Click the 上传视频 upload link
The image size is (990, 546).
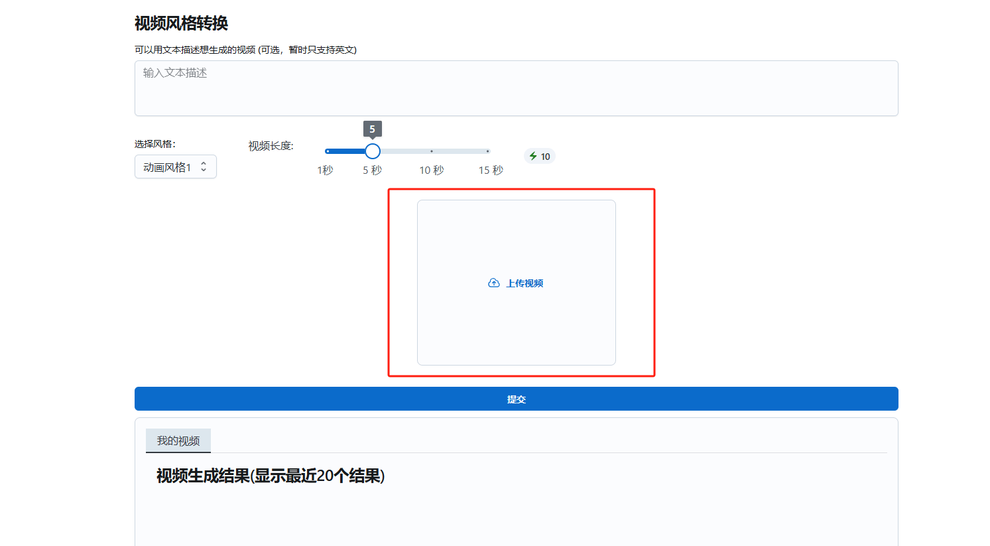(523, 283)
